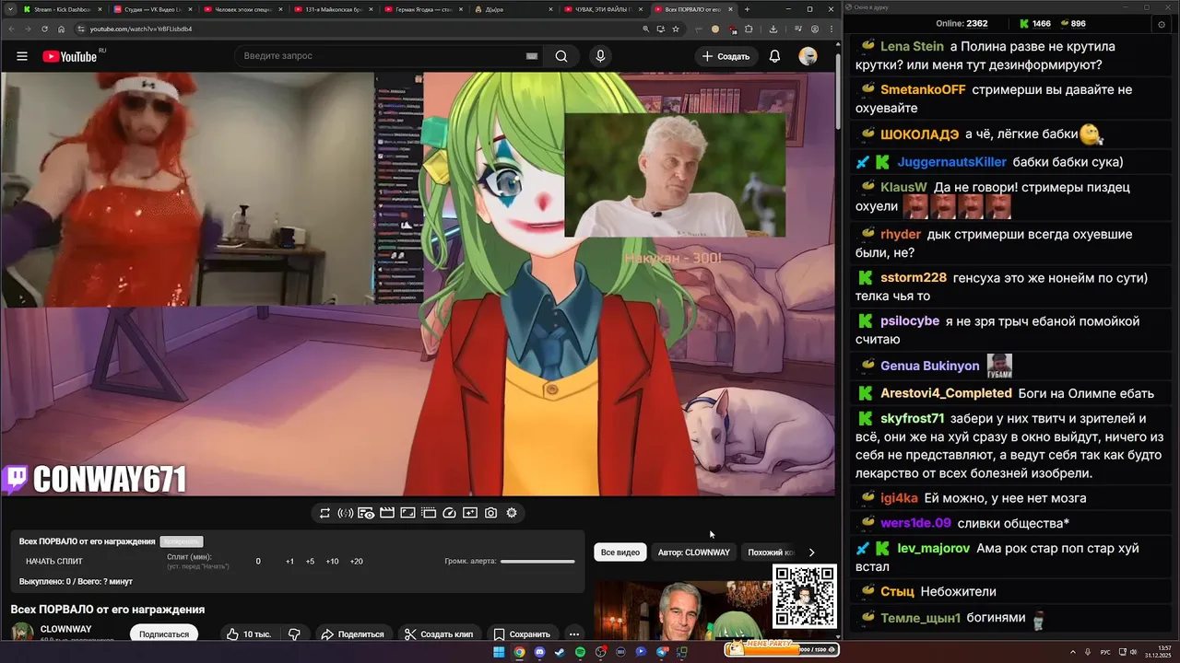This screenshot has height=663, width=1180.
Task: Click username Arestovi4_Completed in chat
Action: coord(946,393)
